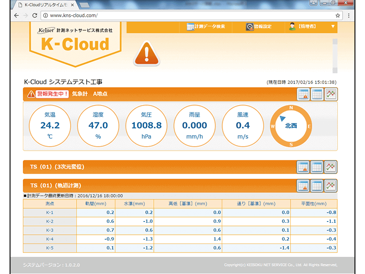Open data table icon in 気象計 header
365x274 pixels.
(317, 94)
